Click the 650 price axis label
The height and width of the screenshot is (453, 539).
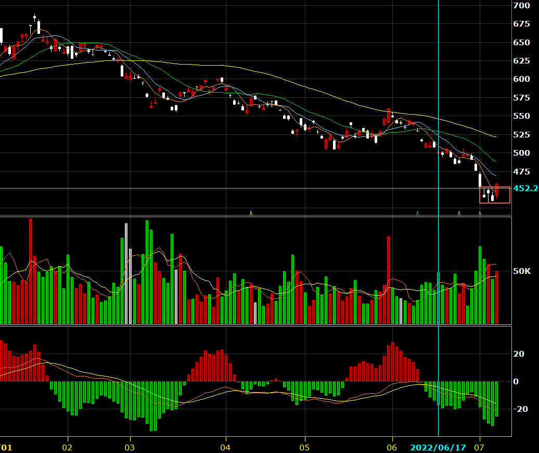(521, 42)
